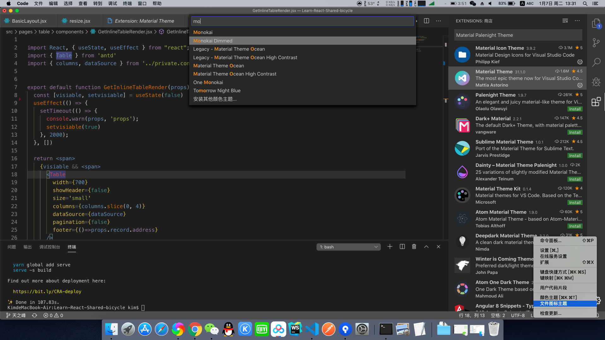This screenshot has width=605, height=340.
Task: Install the Palenight Theme extension
Action: 575,109
